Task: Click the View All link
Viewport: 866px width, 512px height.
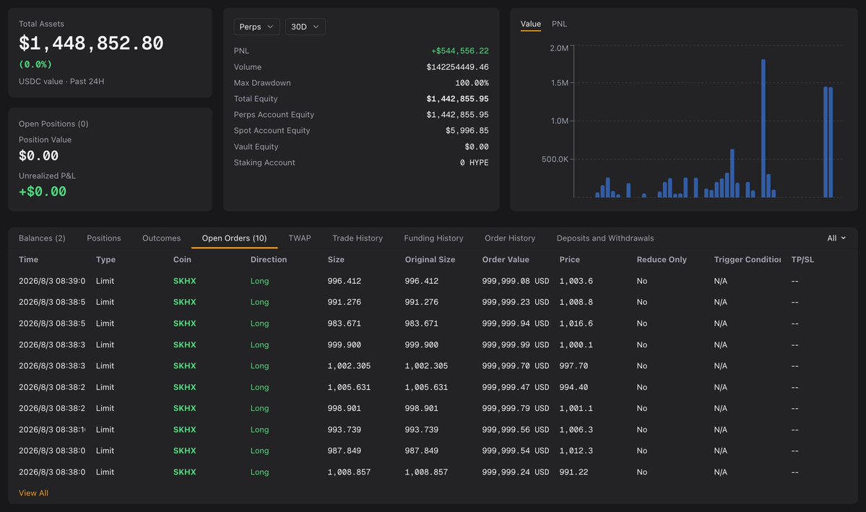Action: click(33, 493)
